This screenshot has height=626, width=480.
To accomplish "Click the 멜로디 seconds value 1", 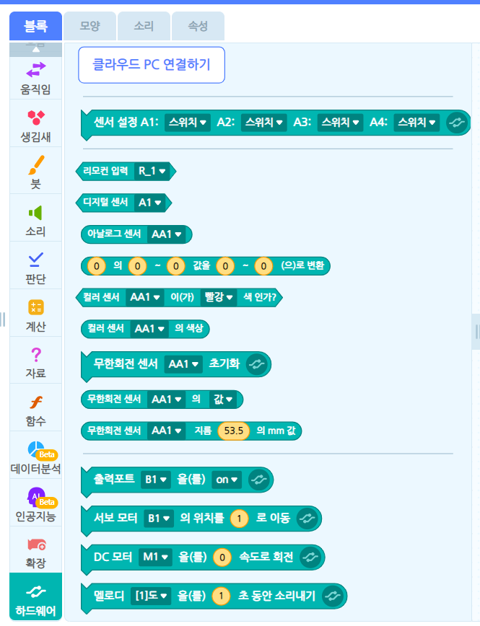I will point(221,596).
